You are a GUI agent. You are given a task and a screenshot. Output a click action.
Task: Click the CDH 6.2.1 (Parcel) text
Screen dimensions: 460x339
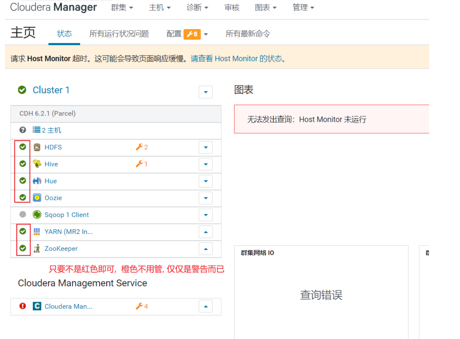48,114
